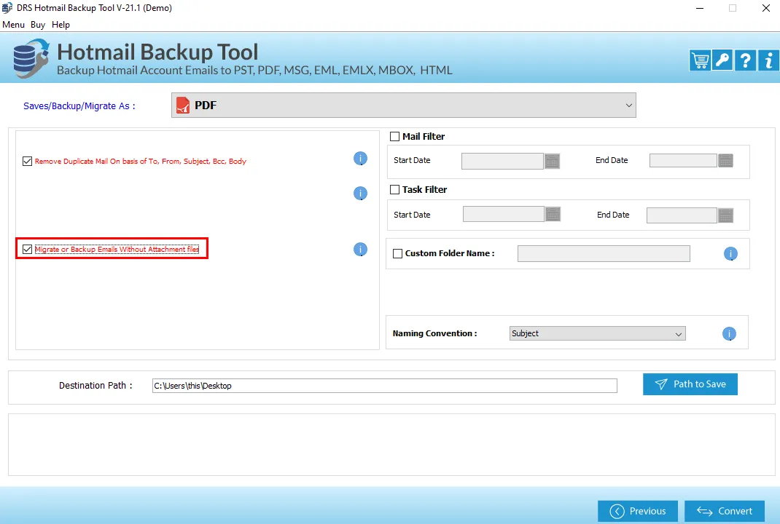780x524 pixels.
Task: Show info for Remove Duplicate Mail option
Action: click(360, 159)
